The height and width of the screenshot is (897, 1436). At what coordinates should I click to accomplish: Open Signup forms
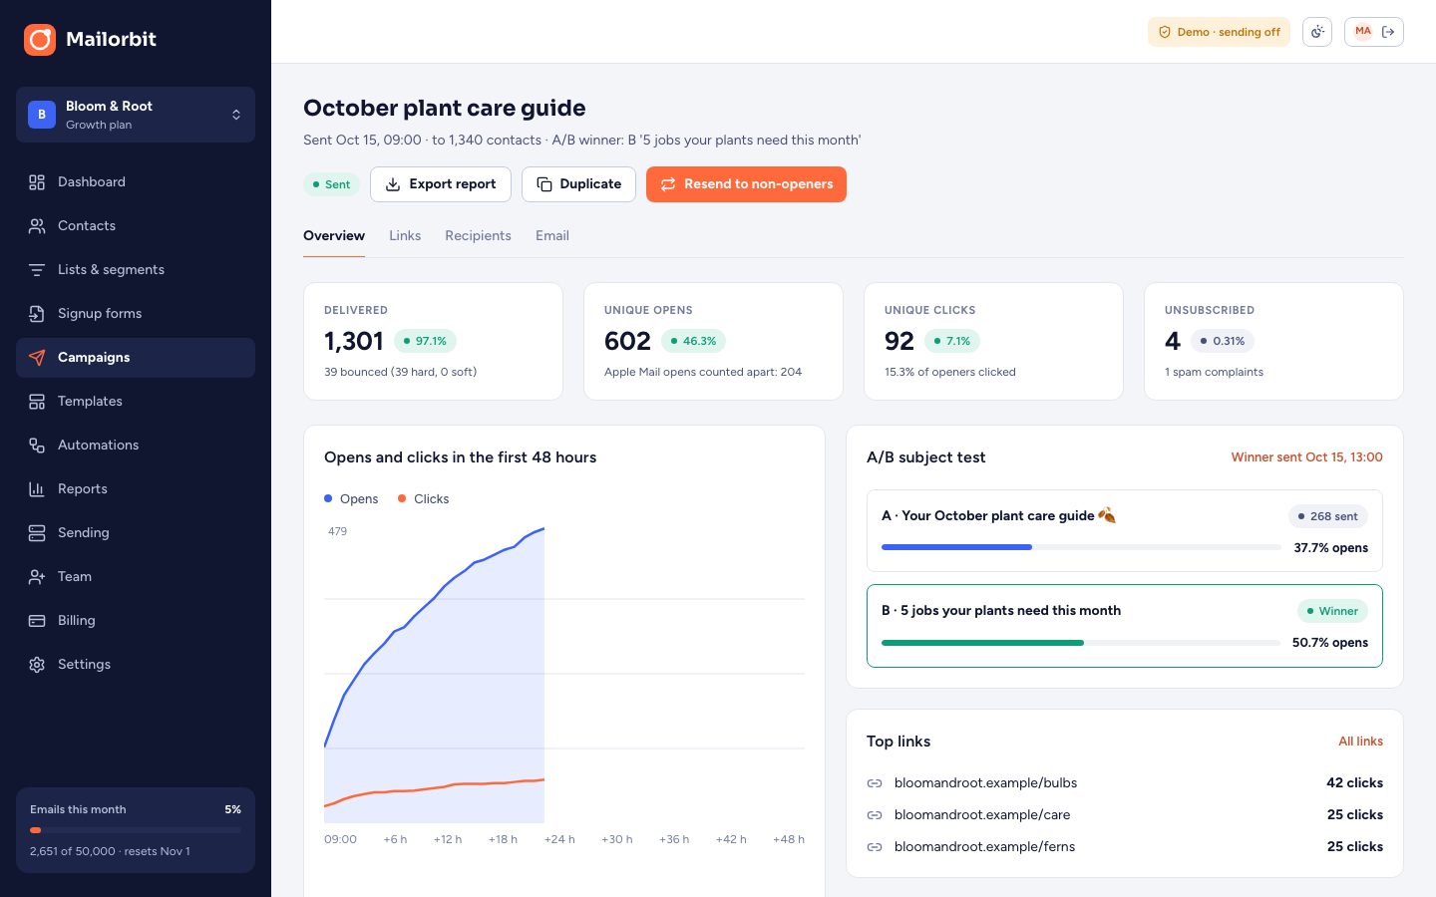[x=136, y=314]
